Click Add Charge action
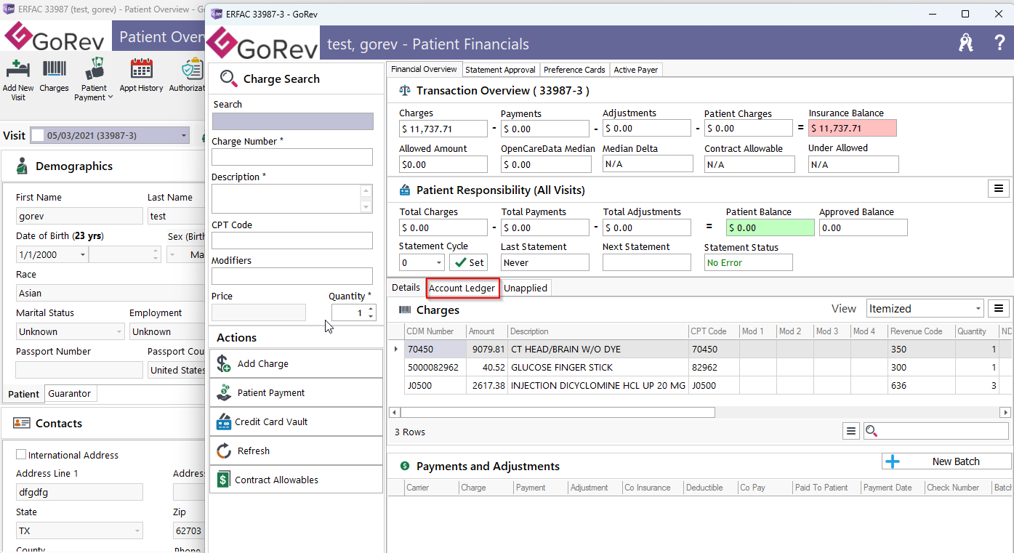 [x=296, y=363]
